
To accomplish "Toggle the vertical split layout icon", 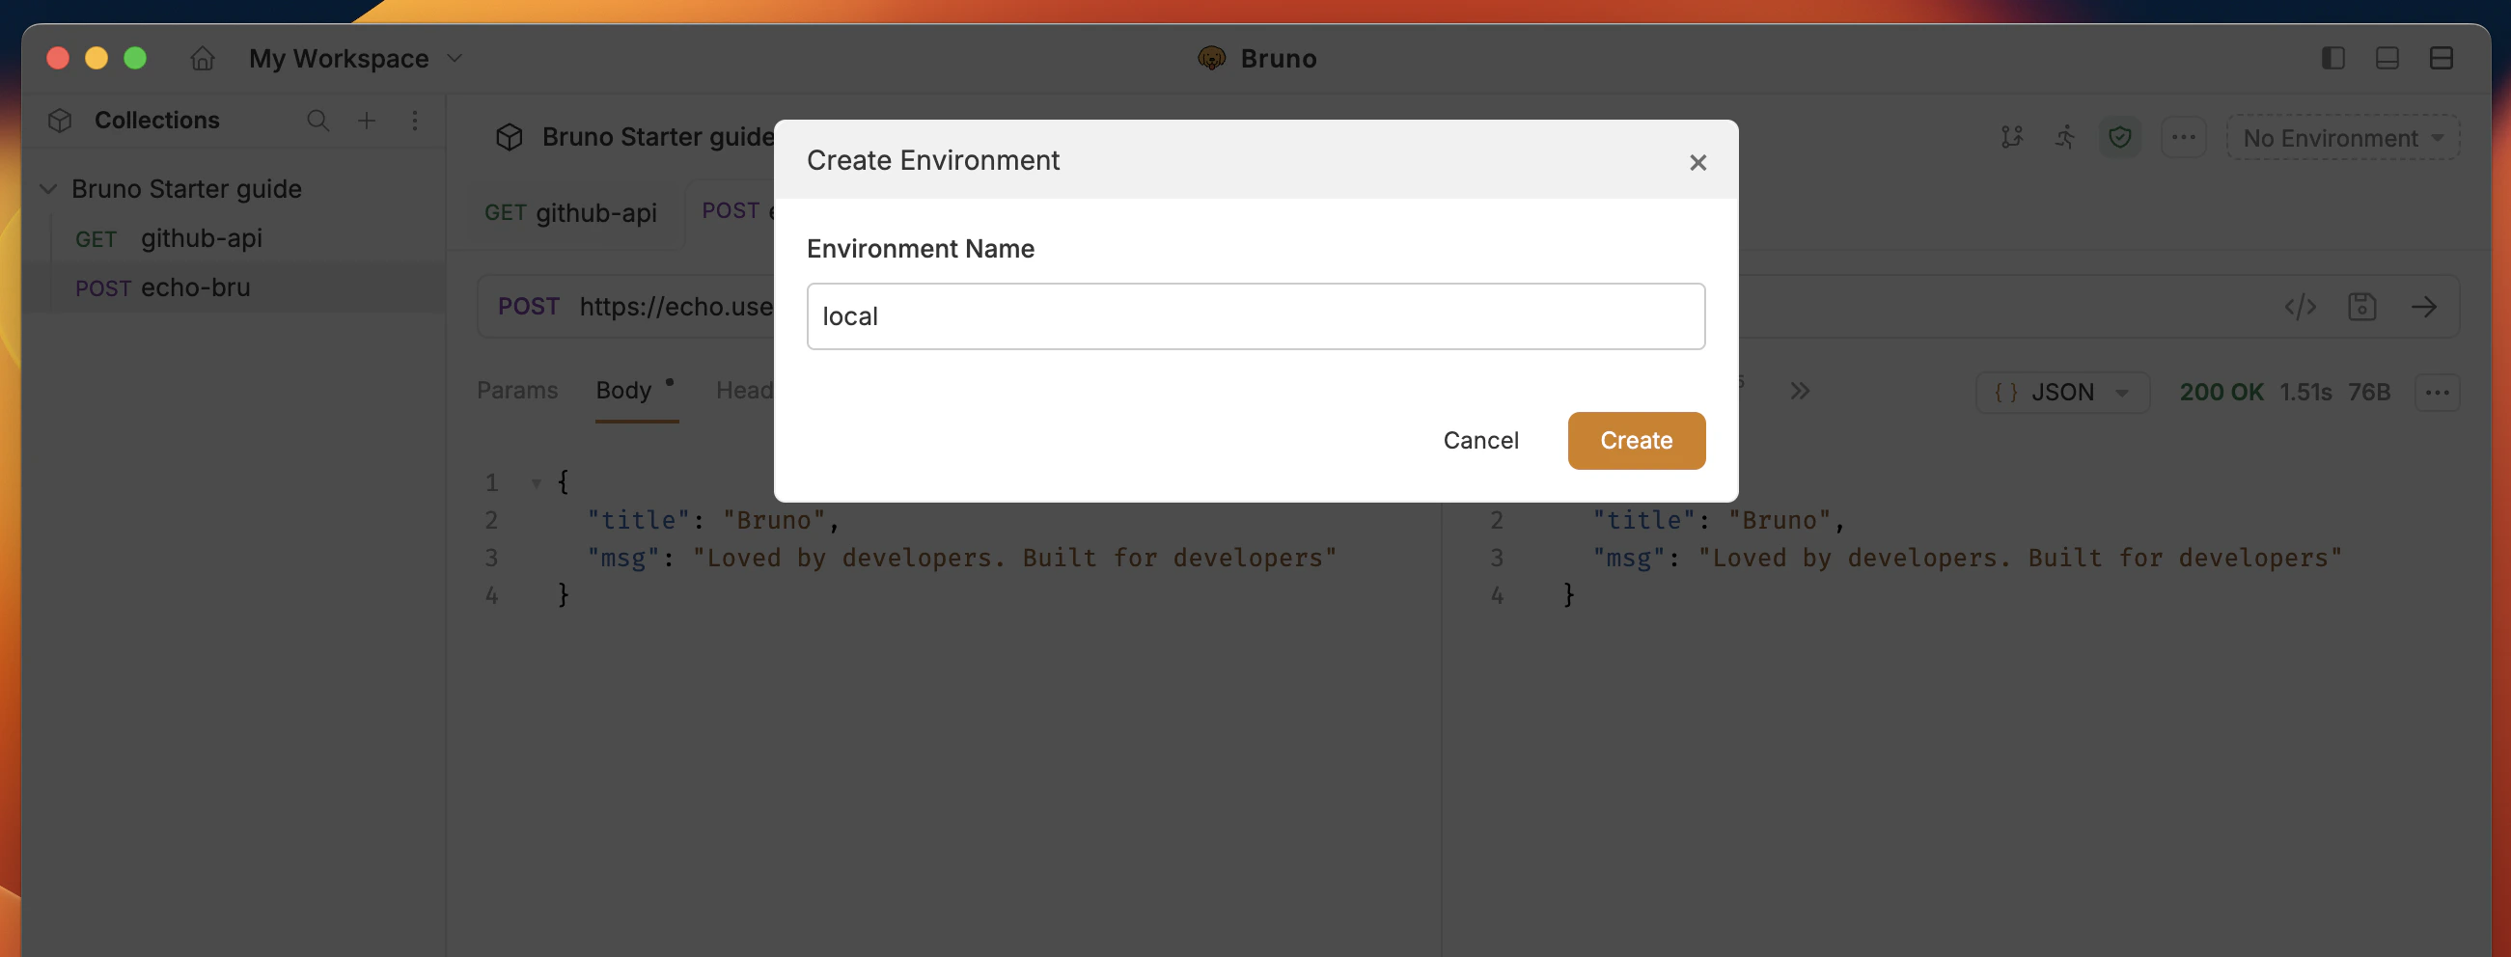I will click(2442, 59).
